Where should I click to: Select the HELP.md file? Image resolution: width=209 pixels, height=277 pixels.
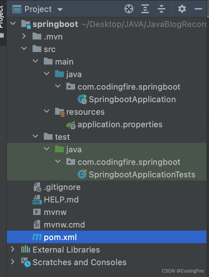[x=61, y=200]
